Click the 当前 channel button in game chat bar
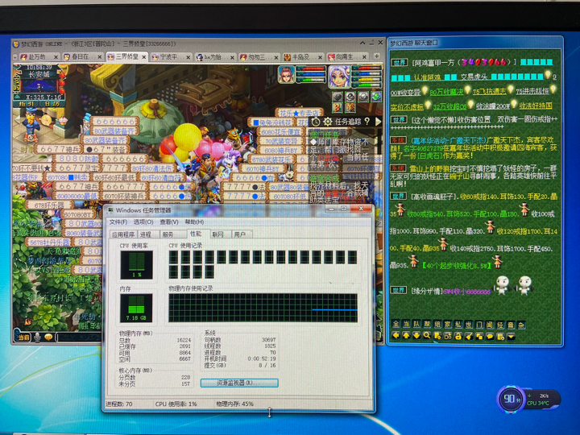 tap(23, 337)
